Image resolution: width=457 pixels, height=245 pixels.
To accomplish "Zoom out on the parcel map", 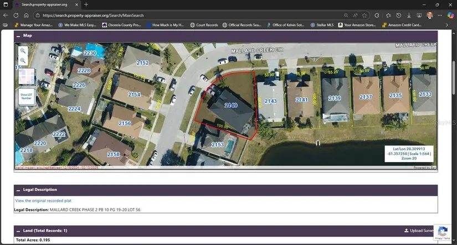I will click(23, 60).
